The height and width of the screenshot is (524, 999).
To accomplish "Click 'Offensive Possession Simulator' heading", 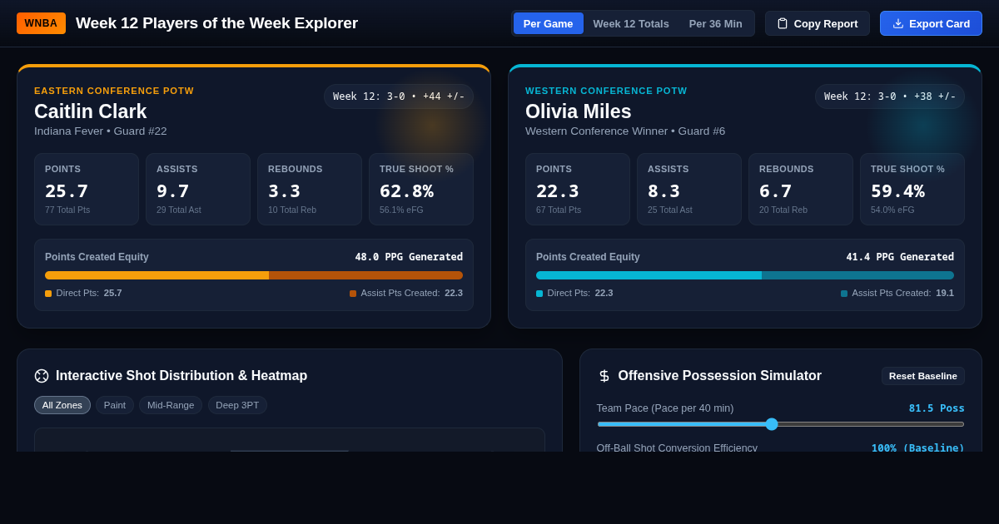I will point(720,376).
